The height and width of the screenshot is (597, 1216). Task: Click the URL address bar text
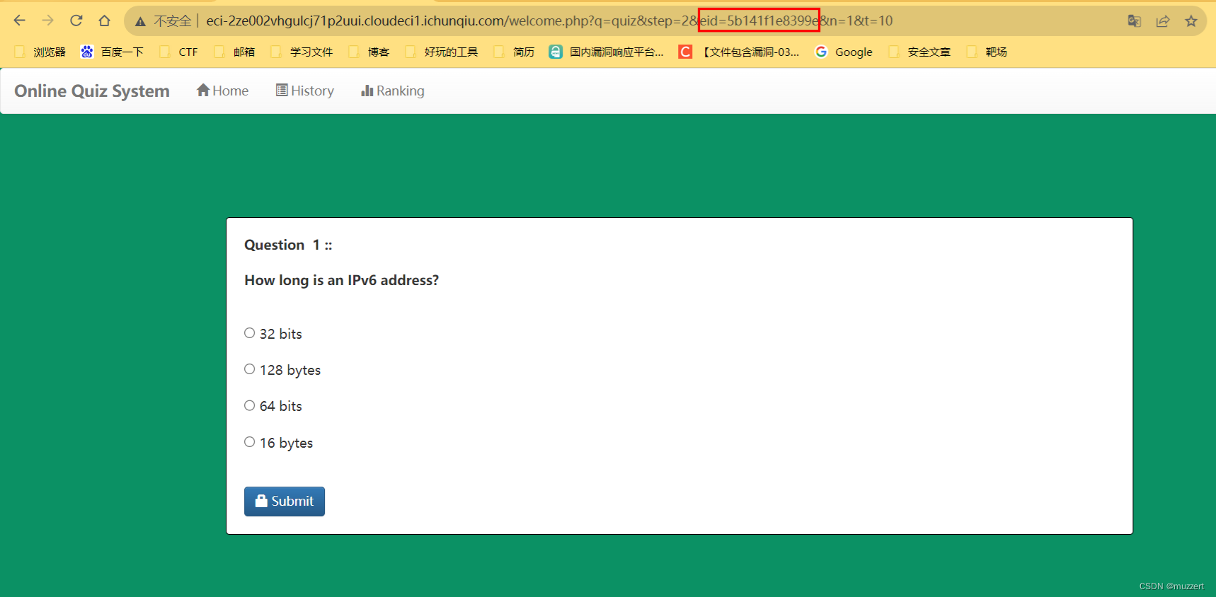pyautogui.click(x=549, y=21)
